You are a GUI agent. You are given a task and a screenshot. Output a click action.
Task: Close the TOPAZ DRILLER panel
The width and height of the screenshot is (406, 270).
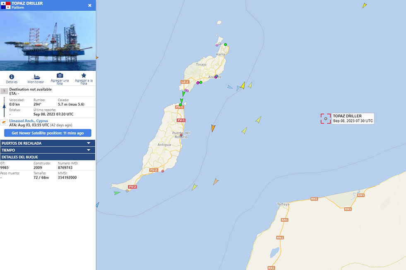(89, 5)
